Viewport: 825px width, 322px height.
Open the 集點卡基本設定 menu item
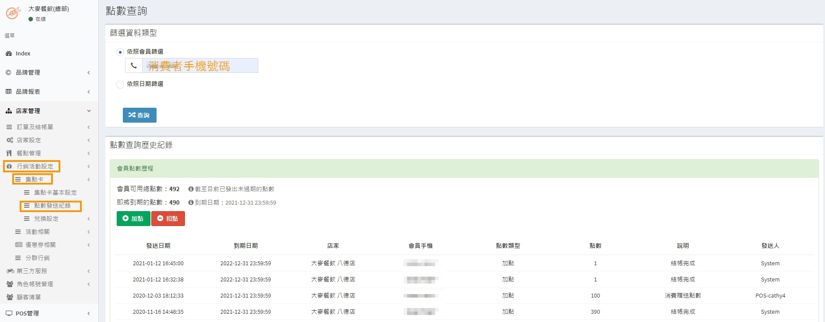(x=55, y=192)
